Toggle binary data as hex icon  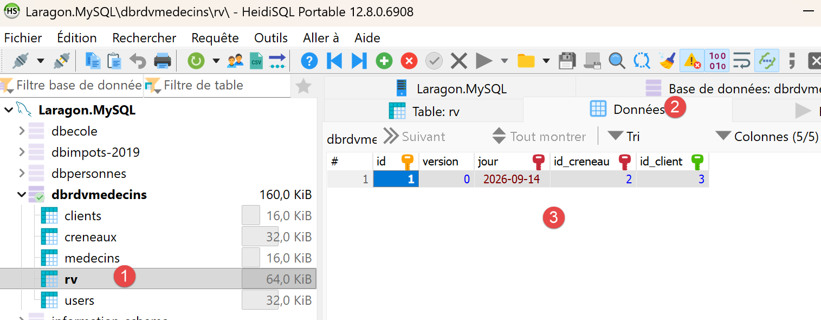pos(717,60)
